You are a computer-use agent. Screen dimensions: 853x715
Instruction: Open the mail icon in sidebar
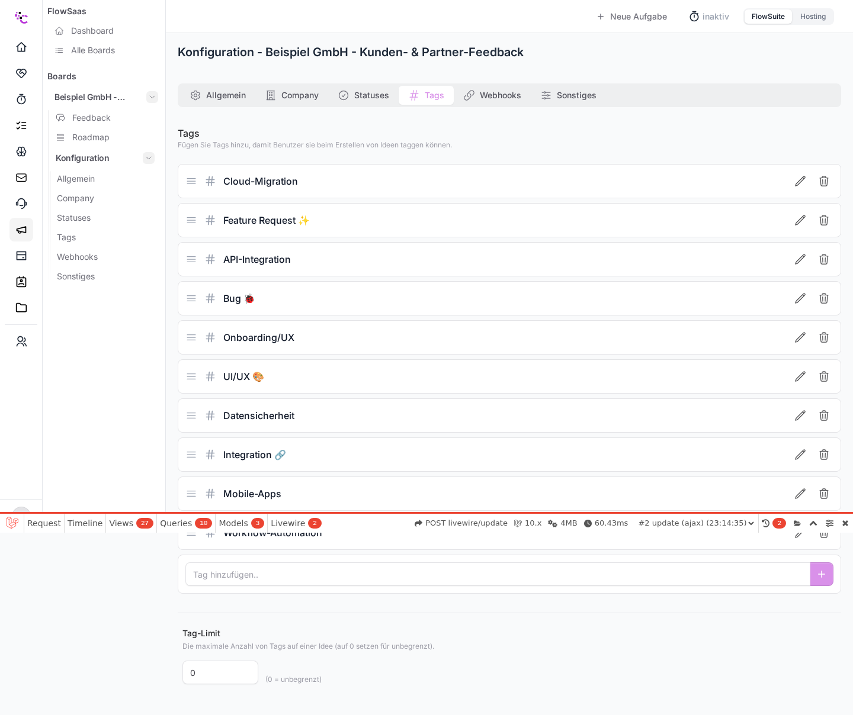click(21, 178)
